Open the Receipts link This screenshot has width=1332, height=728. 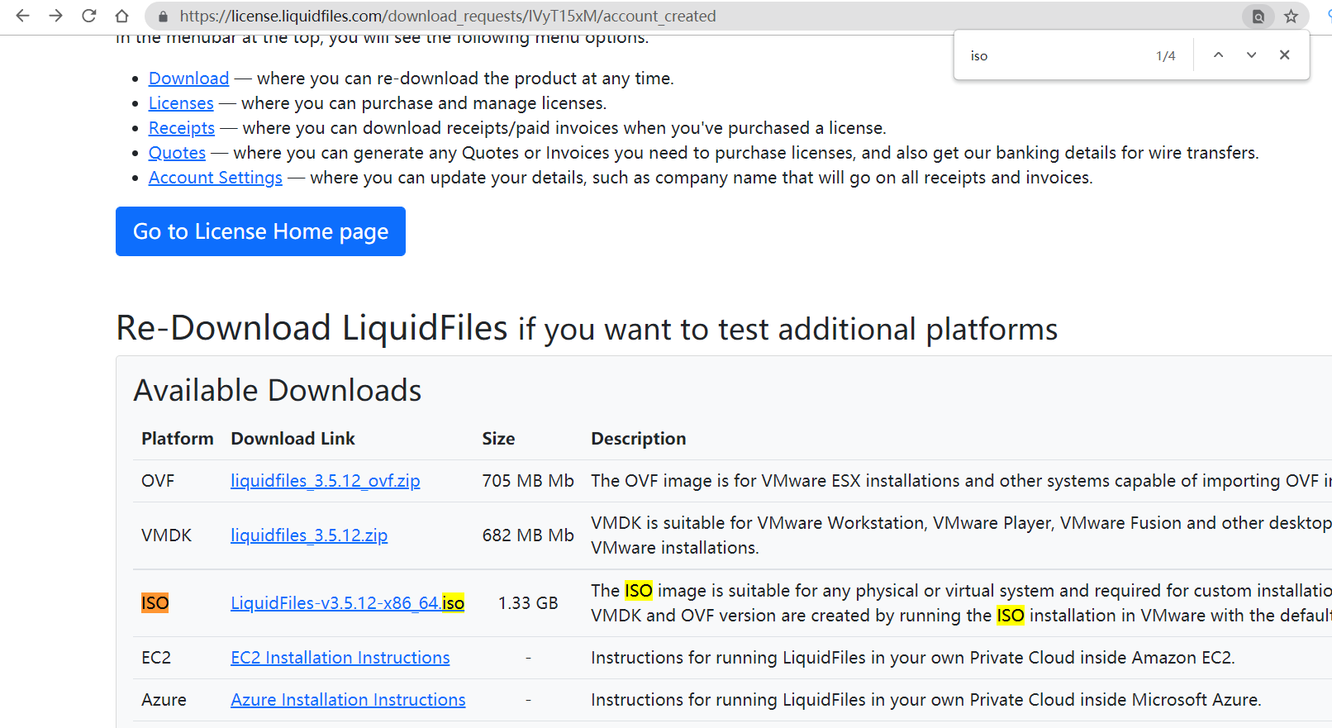coord(182,128)
